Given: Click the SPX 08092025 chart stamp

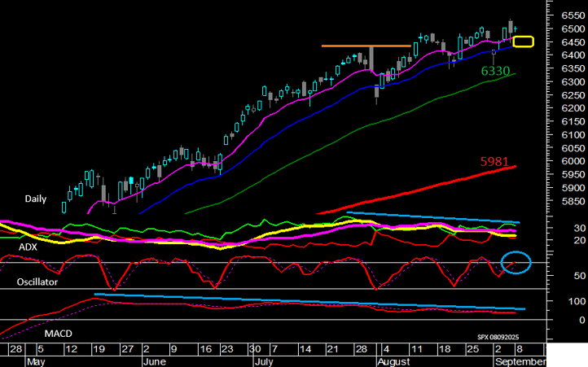Looking at the screenshot, I should 498,337.
